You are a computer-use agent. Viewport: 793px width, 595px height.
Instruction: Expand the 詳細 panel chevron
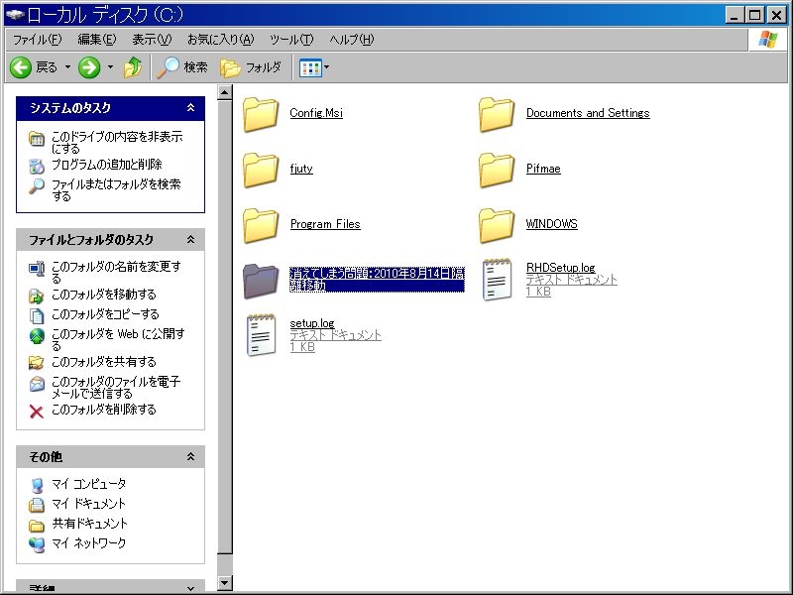(190, 588)
